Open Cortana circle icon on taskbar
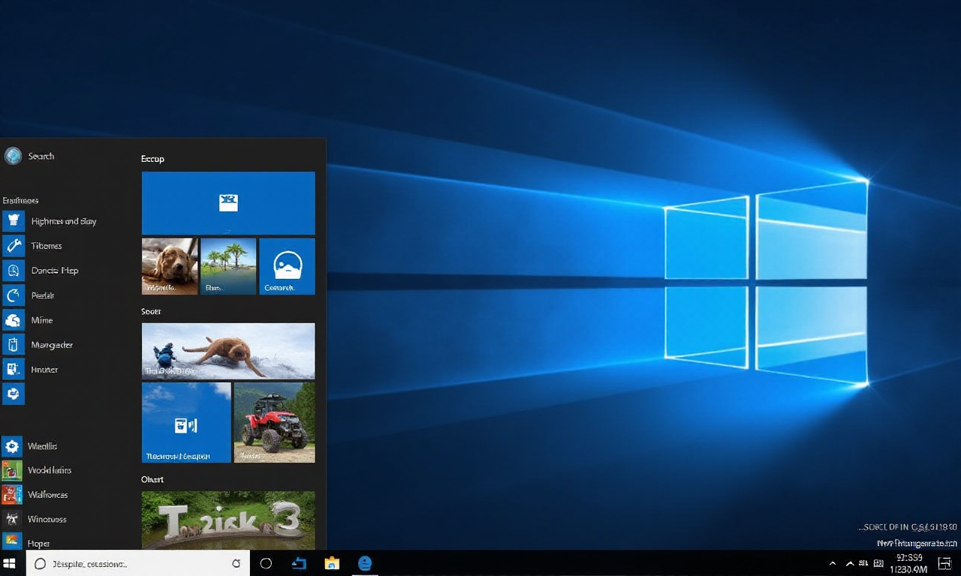 point(266,563)
